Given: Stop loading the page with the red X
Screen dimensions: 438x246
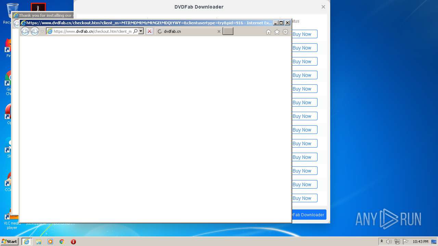Looking at the screenshot, I should tap(149, 31).
